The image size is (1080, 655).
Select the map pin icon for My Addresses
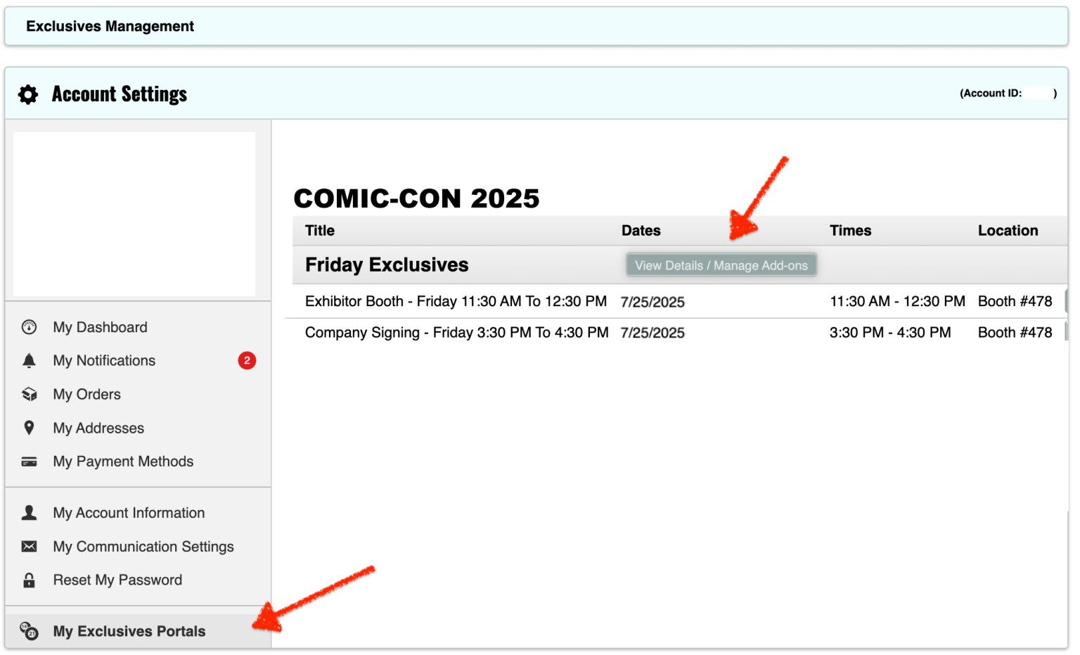tap(29, 428)
